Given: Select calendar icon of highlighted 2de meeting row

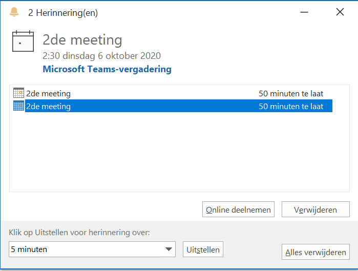Looking at the screenshot, I should tap(18, 106).
